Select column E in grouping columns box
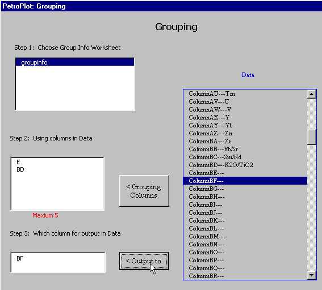Image resolution: width=322 pixels, height=290 pixels. tap(18, 162)
